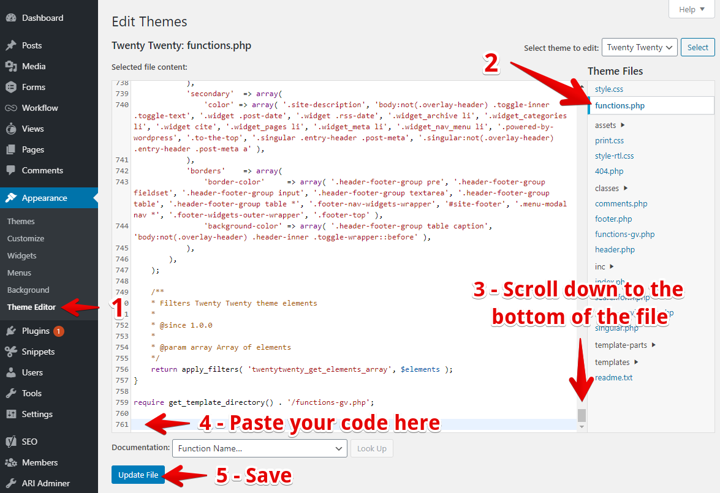This screenshot has height=493, width=720.
Task: Select Customize under Appearance
Action: click(x=26, y=238)
